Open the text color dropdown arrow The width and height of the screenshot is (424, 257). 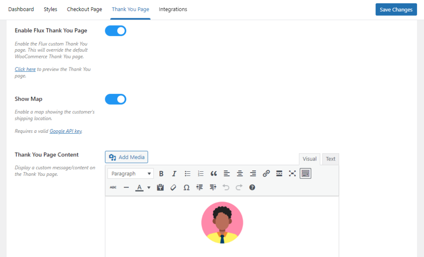(149, 187)
